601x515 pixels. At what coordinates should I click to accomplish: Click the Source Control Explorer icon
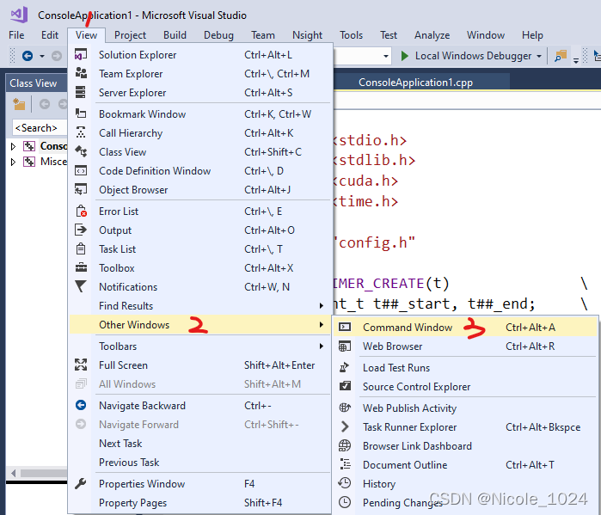pos(345,386)
